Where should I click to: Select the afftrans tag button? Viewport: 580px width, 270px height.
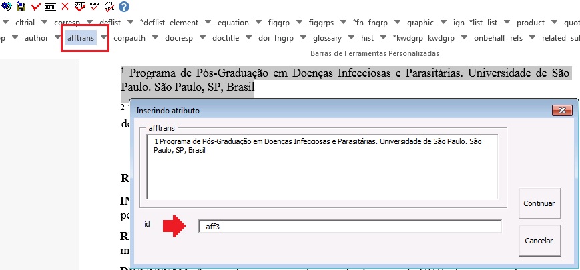point(81,38)
